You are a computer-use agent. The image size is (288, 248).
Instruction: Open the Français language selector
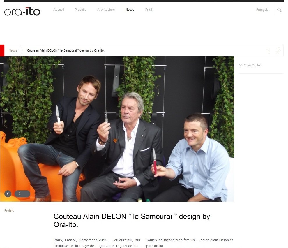[x=262, y=10]
